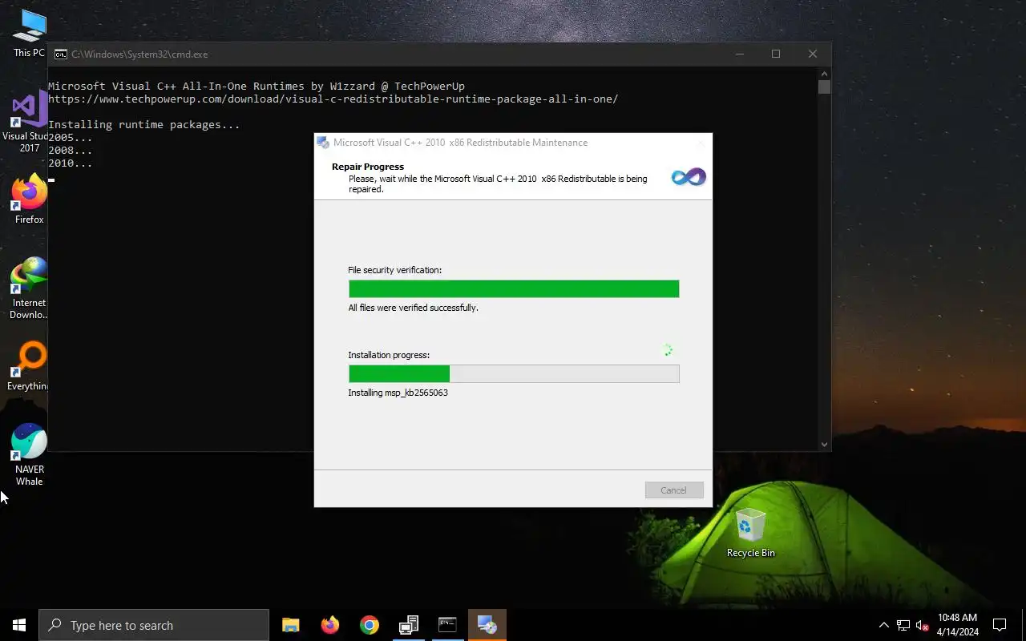Click the "2005..." line in cmd
1026x641 pixels.
point(71,138)
